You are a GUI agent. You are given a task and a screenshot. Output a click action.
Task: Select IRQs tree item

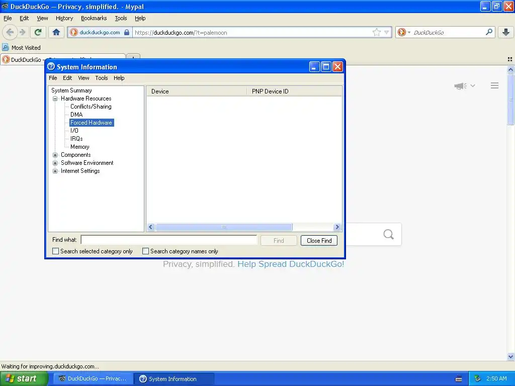coord(76,139)
